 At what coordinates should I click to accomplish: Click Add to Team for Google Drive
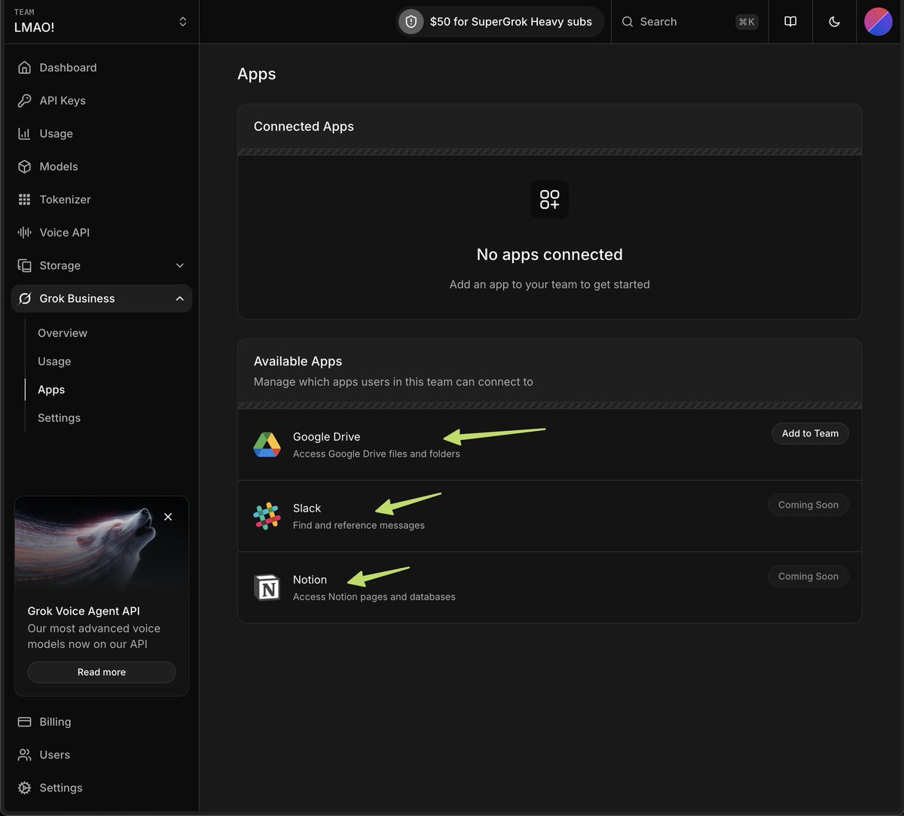click(810, 433)
